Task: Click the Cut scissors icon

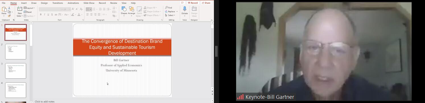Action: click(x=9, y=8)
